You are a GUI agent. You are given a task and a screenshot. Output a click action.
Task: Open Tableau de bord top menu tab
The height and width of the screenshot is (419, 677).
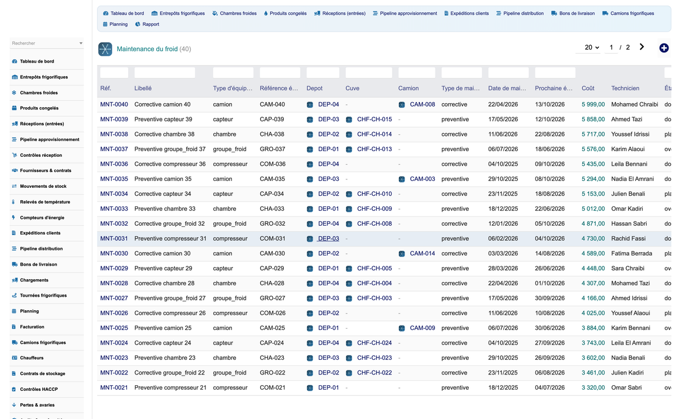click(x=124, y=14)
